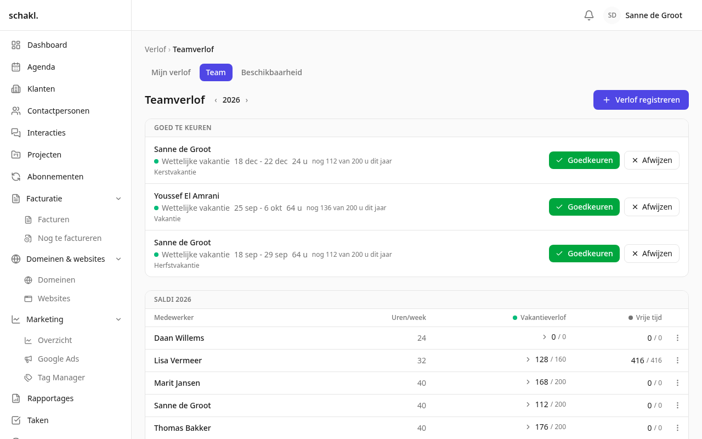Go to next year after 2026

(x=247, y=100)
